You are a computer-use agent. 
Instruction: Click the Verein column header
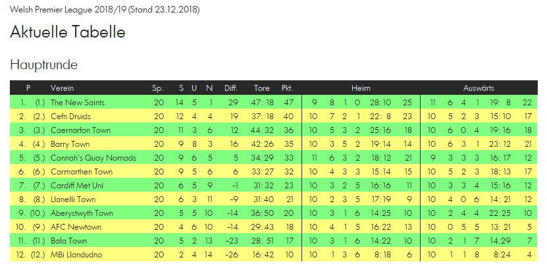point(62,88)
